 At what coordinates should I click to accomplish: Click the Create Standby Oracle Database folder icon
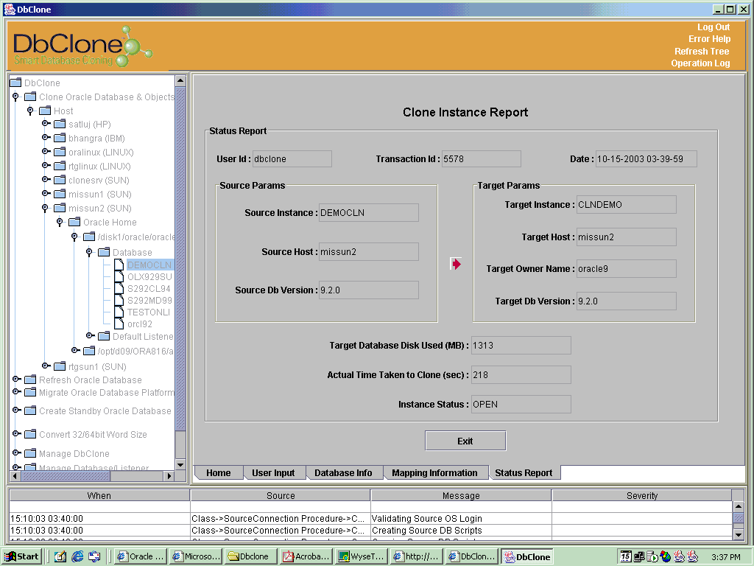(30, 410)
